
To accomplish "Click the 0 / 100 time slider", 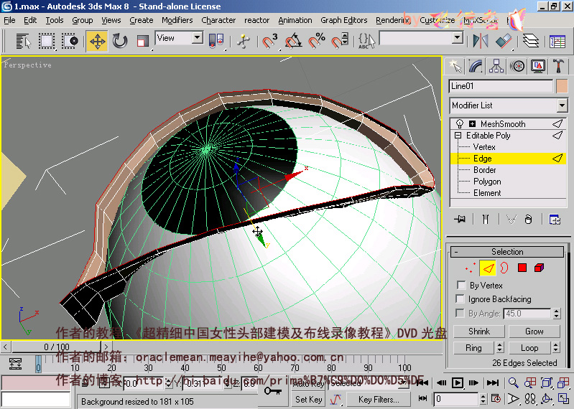I will coord(56,347).
